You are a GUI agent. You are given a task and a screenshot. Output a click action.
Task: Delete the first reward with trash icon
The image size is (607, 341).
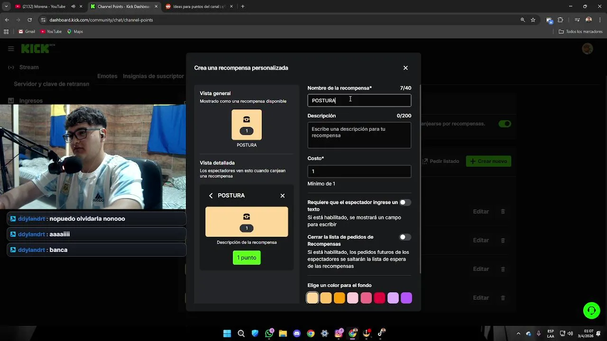503,212
